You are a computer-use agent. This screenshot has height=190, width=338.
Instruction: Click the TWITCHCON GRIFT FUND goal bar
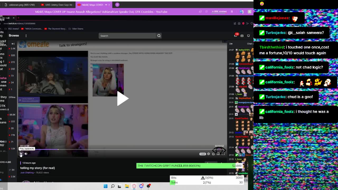click(x=190, y=166)
